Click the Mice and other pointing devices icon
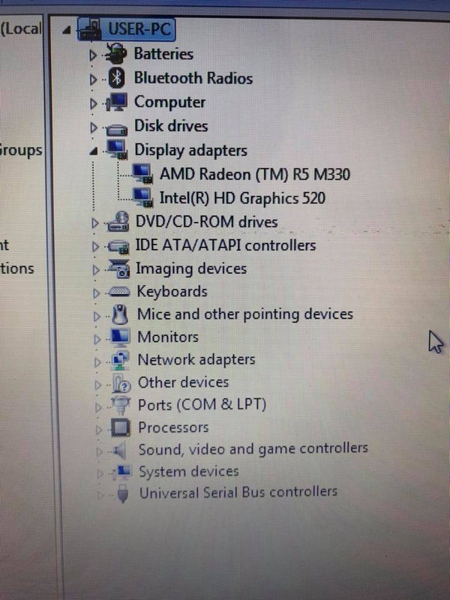This screenshot has width=450, height=600. [121, 314]
